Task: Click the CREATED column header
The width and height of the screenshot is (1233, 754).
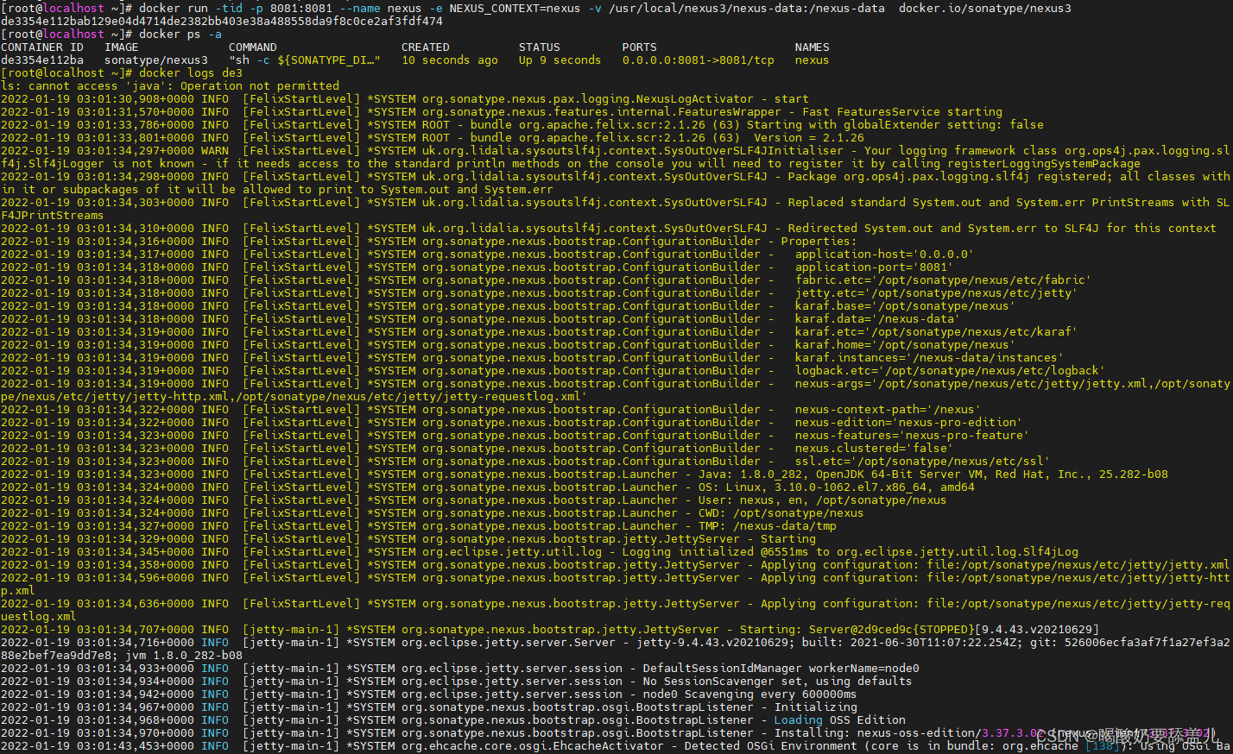Action: (x=426, y=47)
